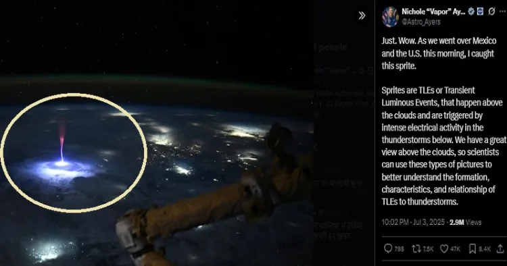
Task: Open Nichole Ayers' profile avatar
Action: pyautogui.click(x=390, y=16)
